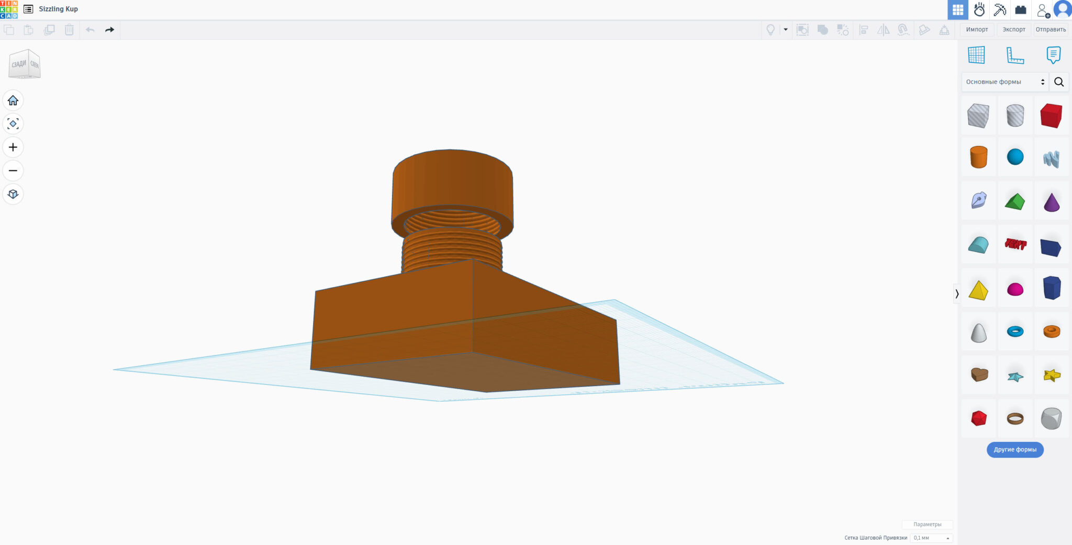Select the yellow pyramid shape

click(x=978, y=290)
